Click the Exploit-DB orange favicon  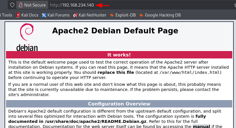point(112,15)
